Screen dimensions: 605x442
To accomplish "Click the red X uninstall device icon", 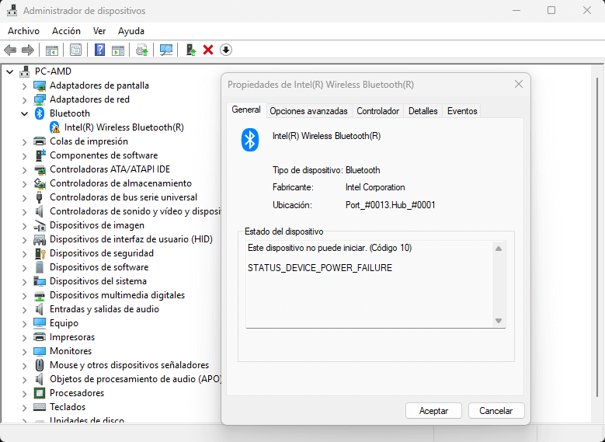I will pyautogui.click(x=208, y=50).
